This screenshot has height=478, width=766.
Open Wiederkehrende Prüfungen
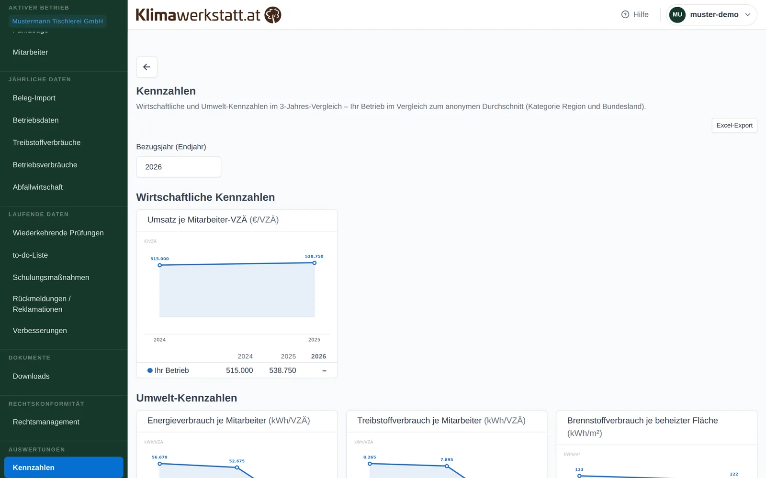(58, 233)
